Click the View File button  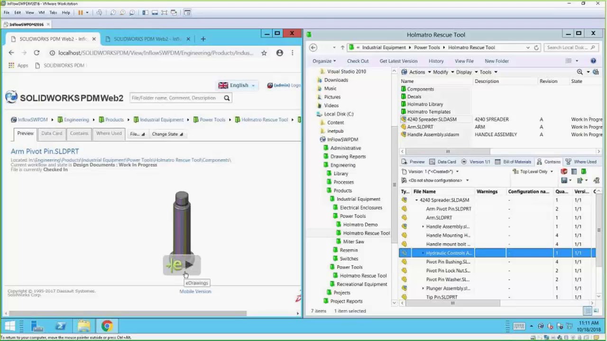point(464,61)
